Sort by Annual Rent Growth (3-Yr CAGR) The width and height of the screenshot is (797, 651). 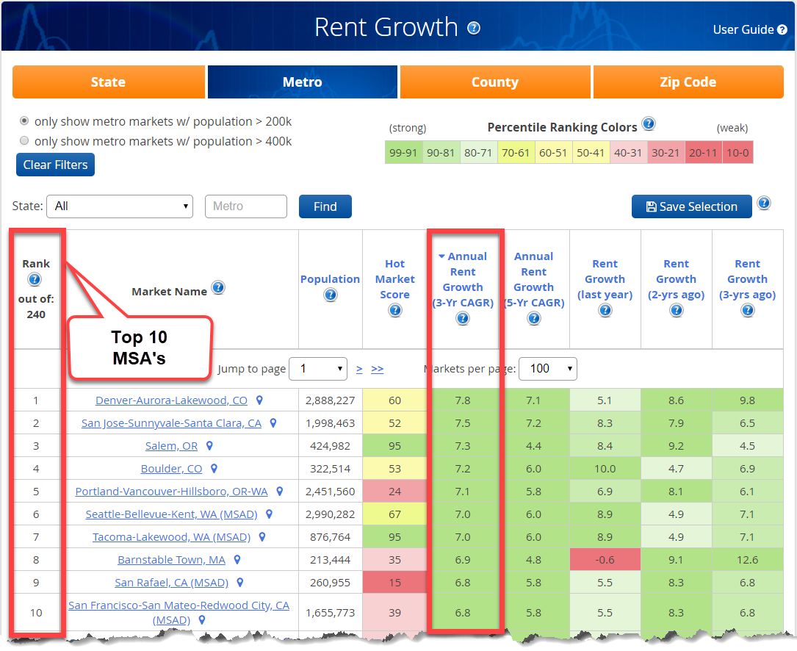[463, 280]
